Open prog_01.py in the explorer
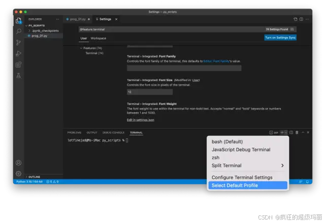The width and height of the screenshot is (325, 223). click(40, 36)
